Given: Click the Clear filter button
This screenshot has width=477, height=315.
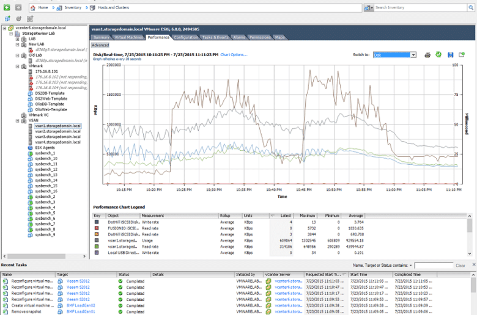Looking at the screenshot, I should point(460,266).
